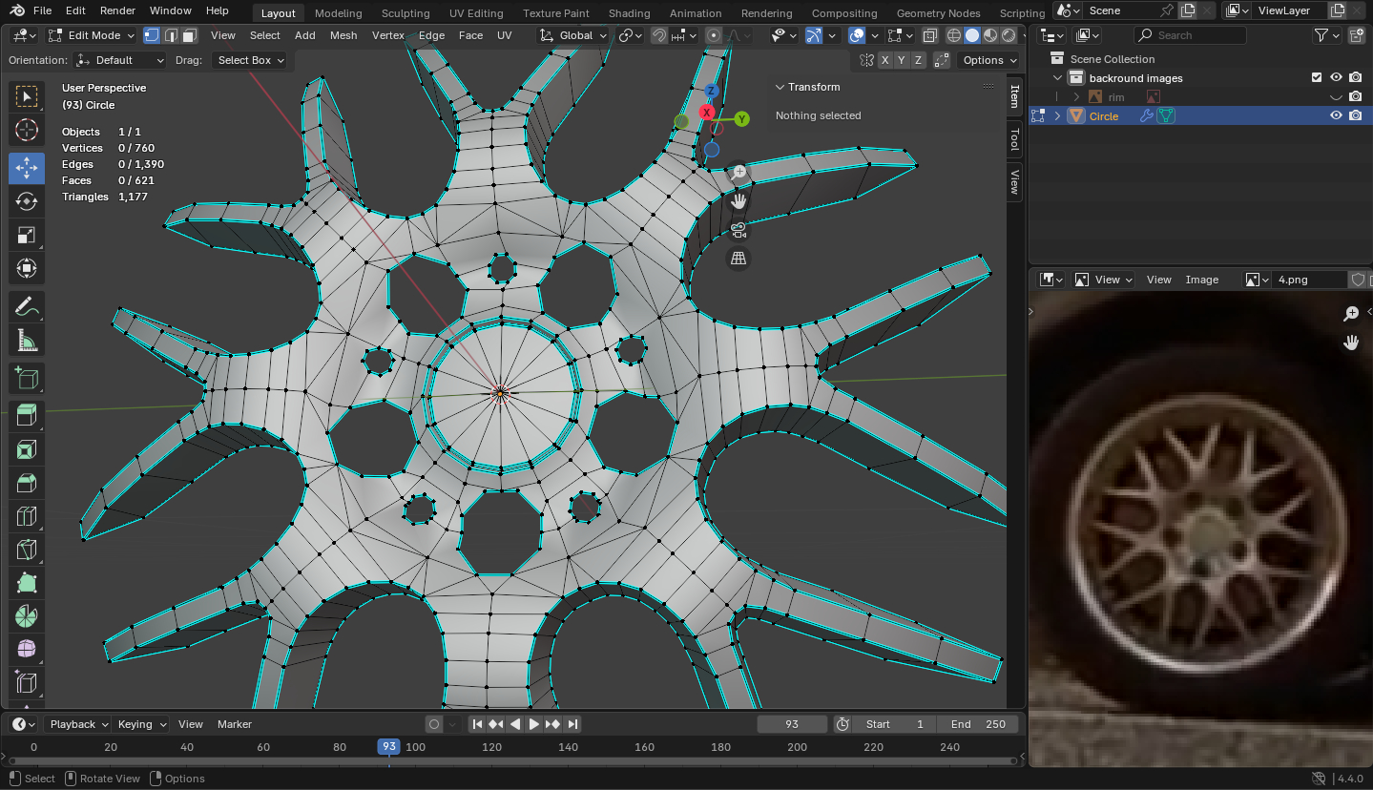Click frame 160 on the timeline
Viewport: 1373px width, 790px height.
(x=644, y=747)
